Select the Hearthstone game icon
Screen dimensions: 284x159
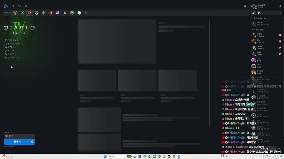[x=44, y=13]
